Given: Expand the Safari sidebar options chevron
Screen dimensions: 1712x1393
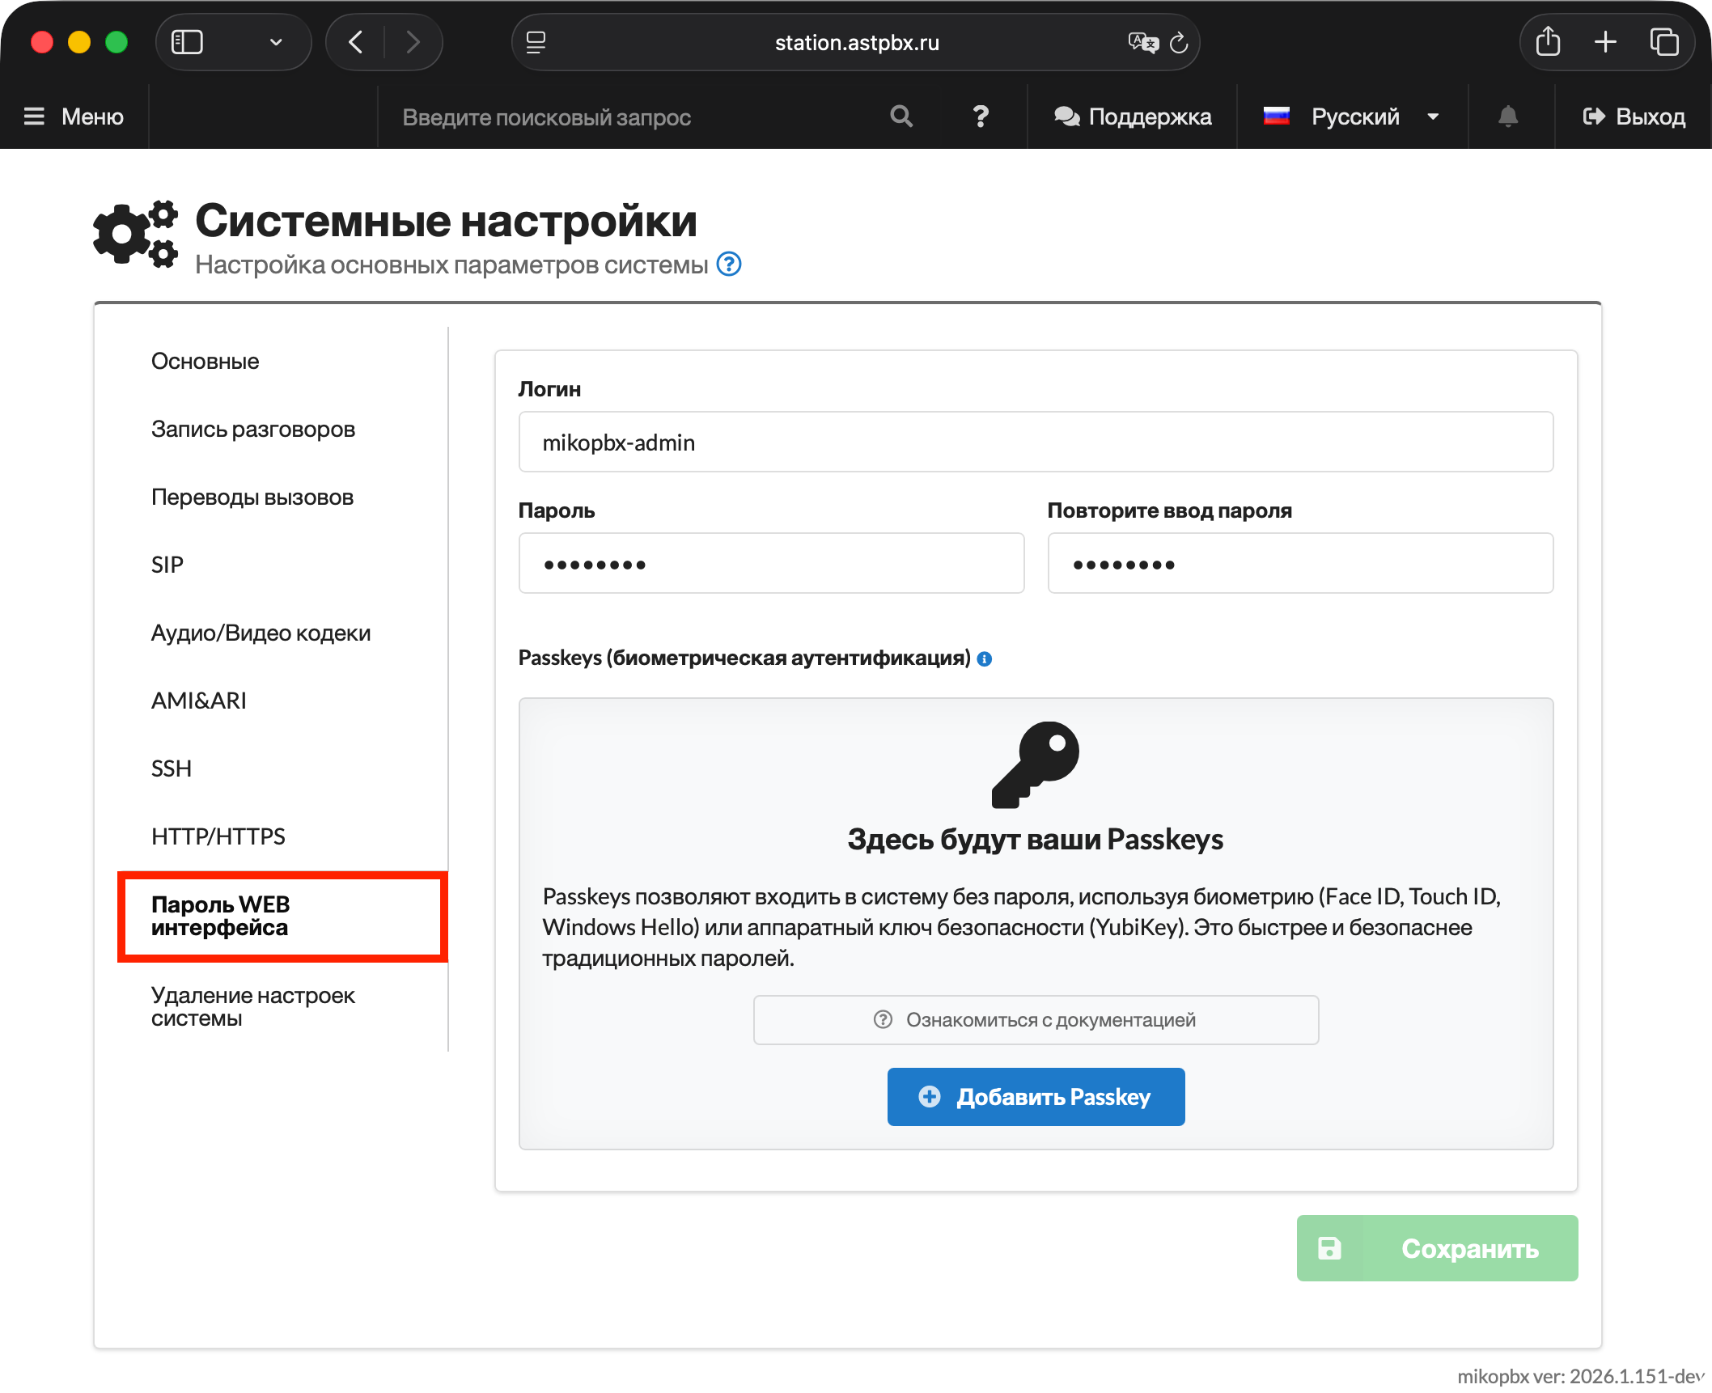Looking at the screenshot, I should point(276,42).
